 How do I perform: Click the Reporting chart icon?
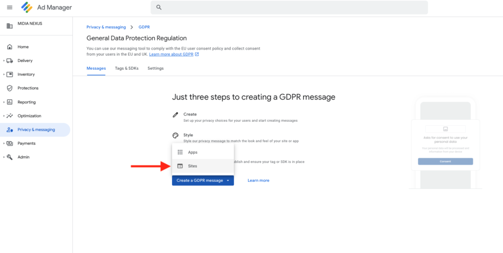coord(10,102)
